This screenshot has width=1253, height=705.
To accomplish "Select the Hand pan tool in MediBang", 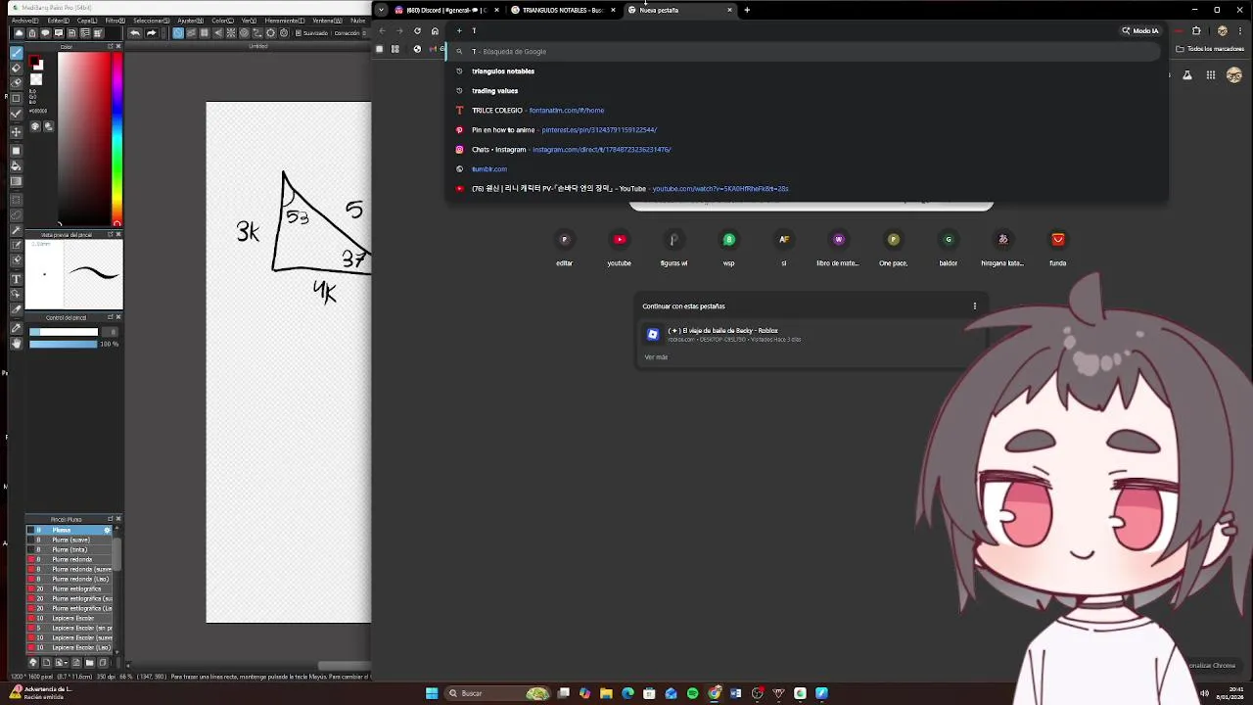I will [17, 344].
